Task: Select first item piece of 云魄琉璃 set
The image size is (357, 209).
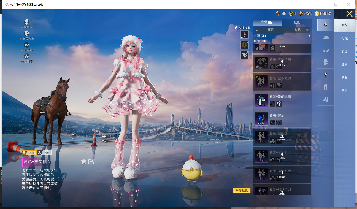Action: tap(272, 104)
